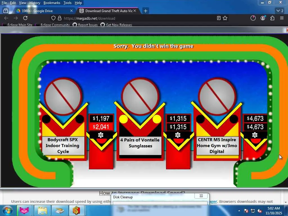Click the no-symbol circle above Vontelle Sunglasses
This screenshot has height=216, width=288.
coord(140,96)
